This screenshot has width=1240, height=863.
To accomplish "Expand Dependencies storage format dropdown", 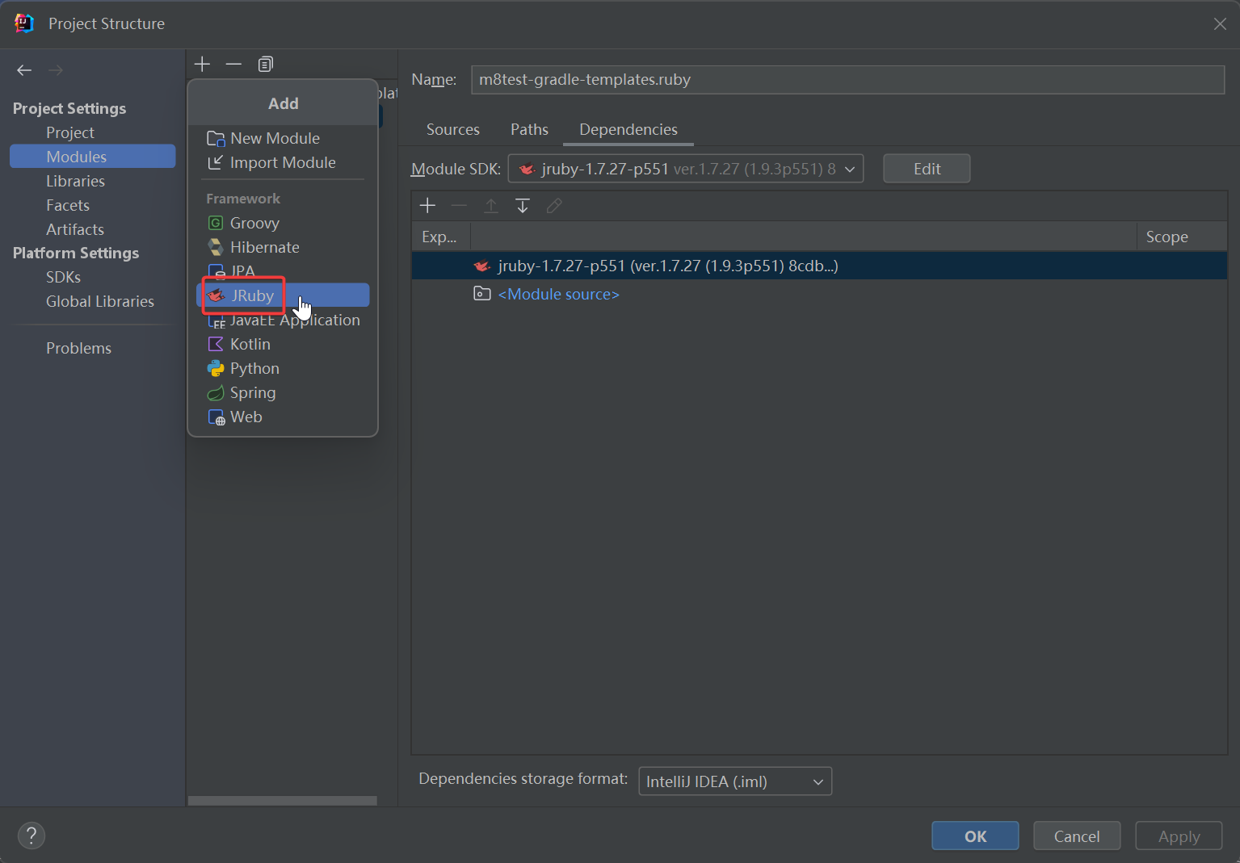I will click(x=734, y=781).
